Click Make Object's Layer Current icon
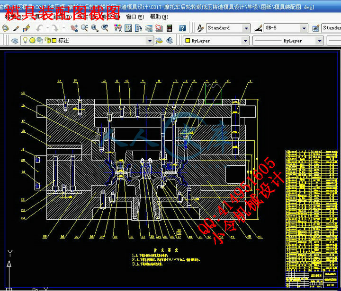This screenshot has height=291, width=341. pyautogui.click(x=159, y=41)
